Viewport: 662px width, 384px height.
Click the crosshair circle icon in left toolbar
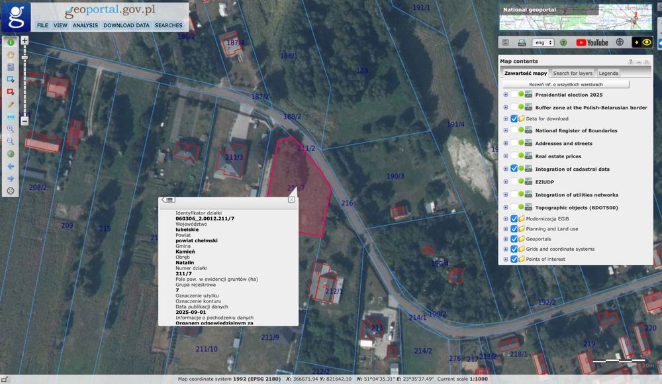tap(11, 191)
